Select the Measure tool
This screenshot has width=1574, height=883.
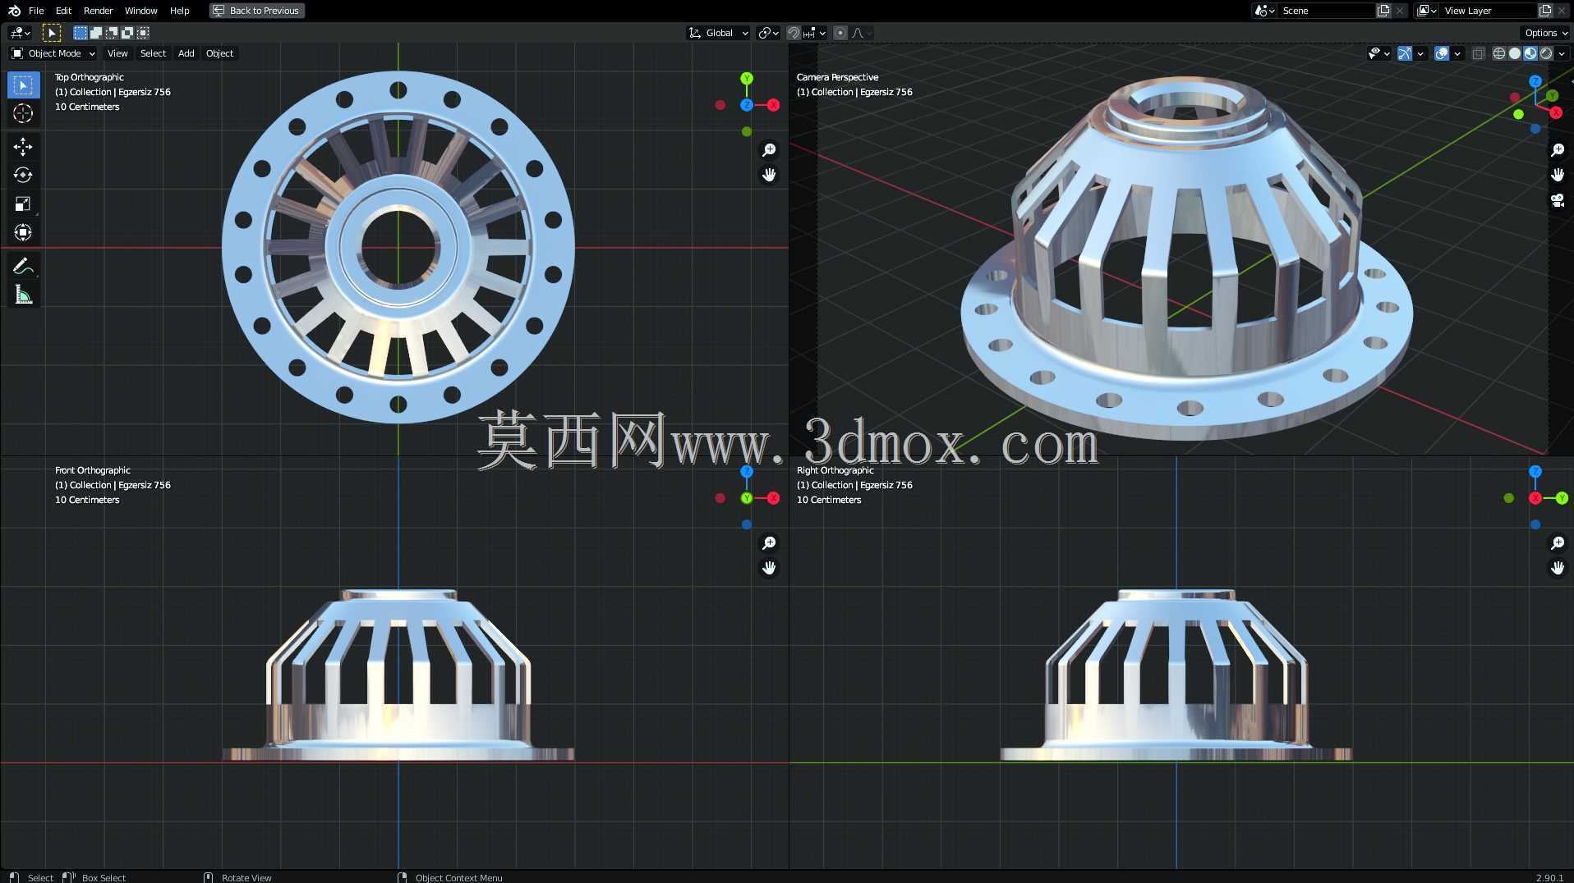coord(23,295)
